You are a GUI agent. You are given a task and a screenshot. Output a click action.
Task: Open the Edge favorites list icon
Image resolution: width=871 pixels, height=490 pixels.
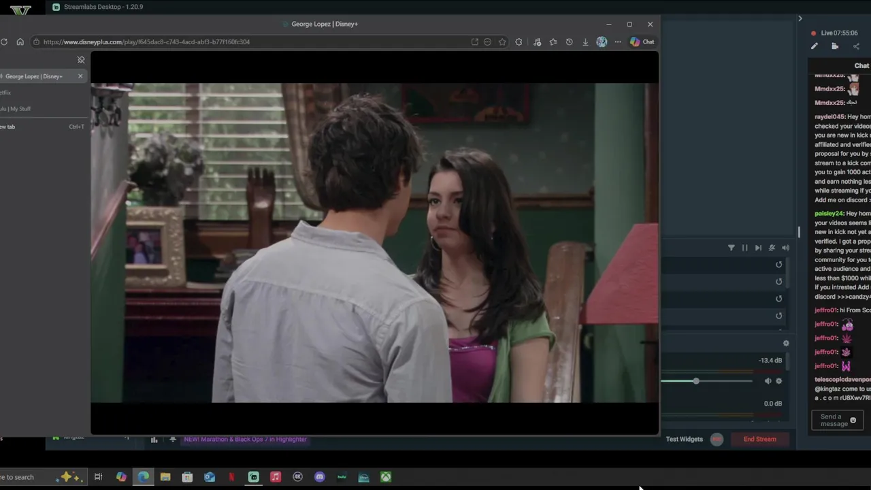coord(553,42)
